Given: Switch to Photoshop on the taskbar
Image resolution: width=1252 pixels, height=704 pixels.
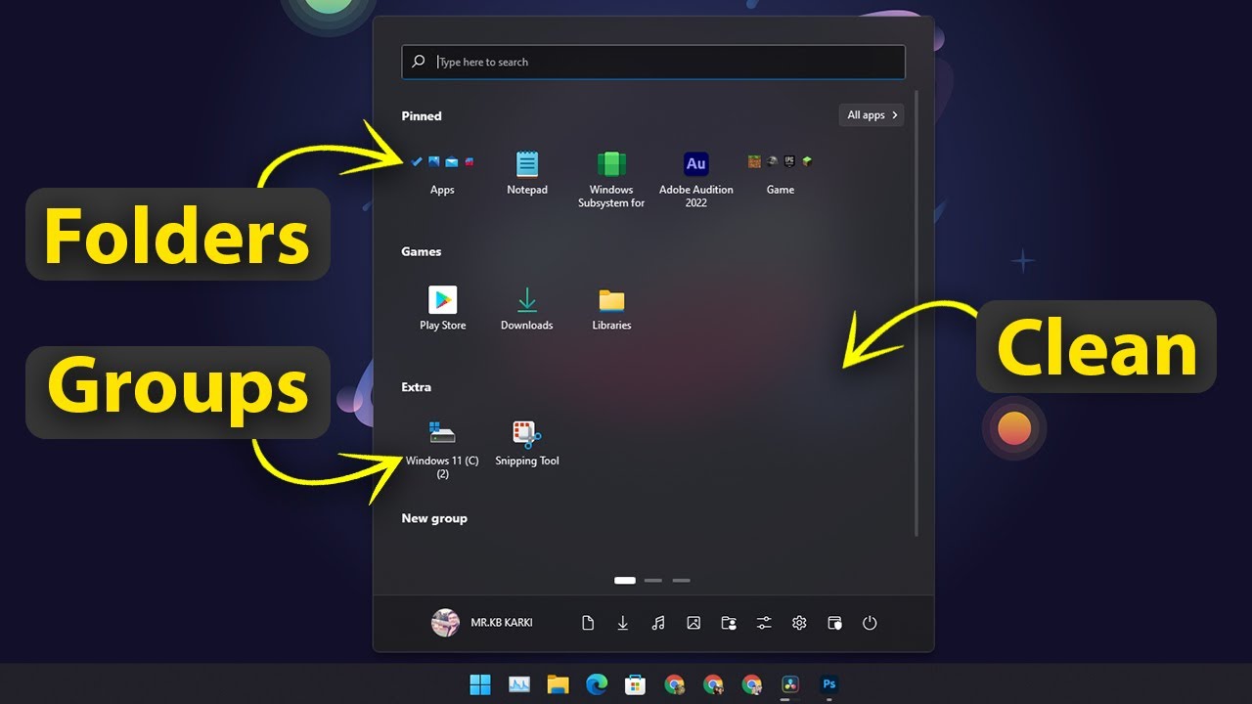Looking at the screenshot, I should (x=829, y=684).
